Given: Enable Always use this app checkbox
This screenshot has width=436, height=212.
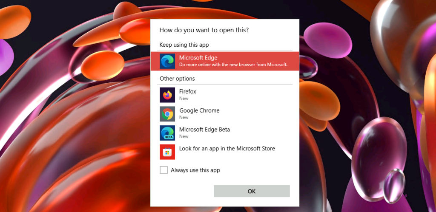Looking at the screenshot, I should (164, 170).
